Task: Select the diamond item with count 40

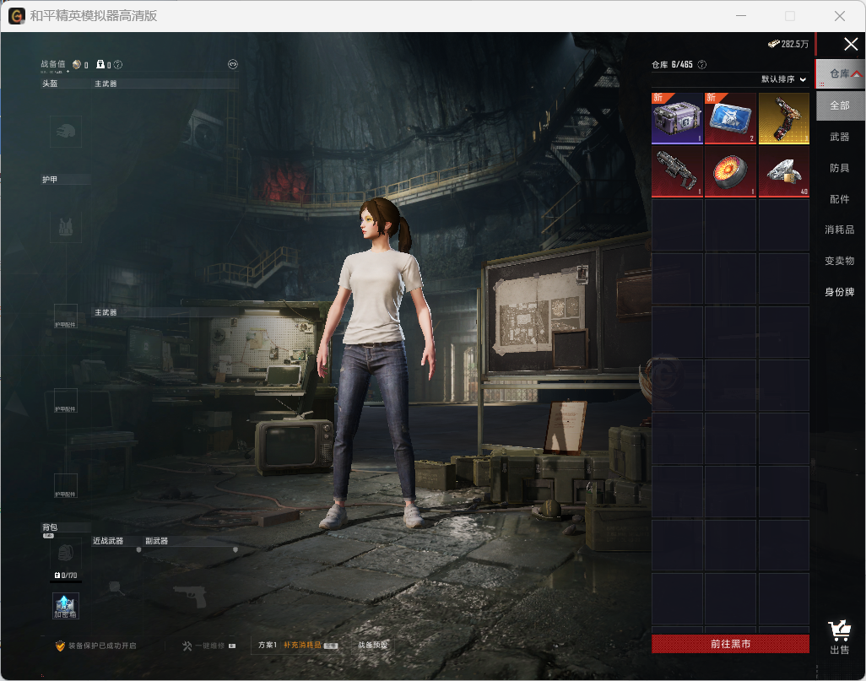Action: click(x=784, y=171)
